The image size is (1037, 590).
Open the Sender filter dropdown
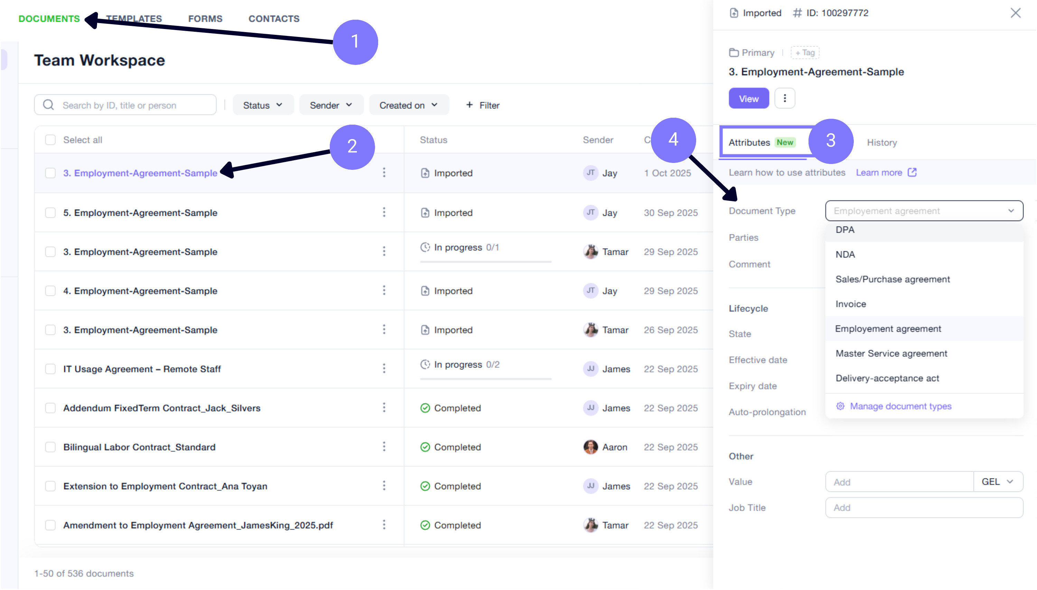point(331,105)
